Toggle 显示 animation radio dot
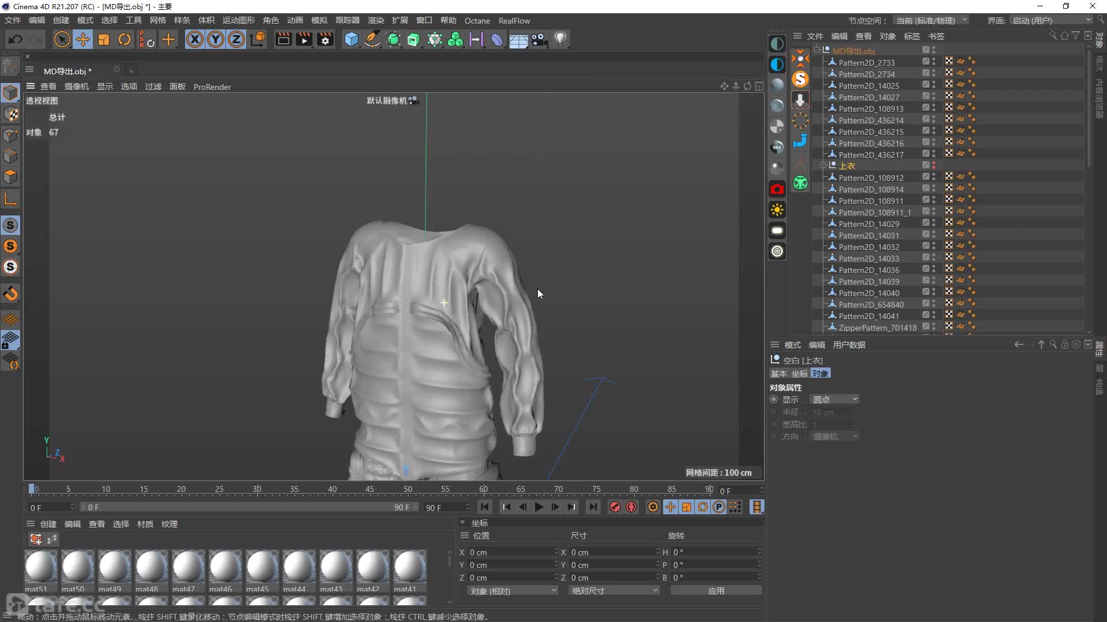Screen dimensions: 1107x622 774,399
